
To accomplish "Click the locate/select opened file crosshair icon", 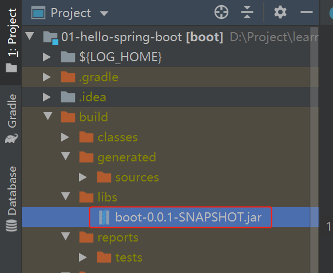I will (221, 13).
